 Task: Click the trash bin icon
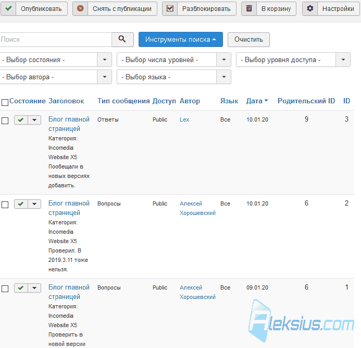[249, 8]
